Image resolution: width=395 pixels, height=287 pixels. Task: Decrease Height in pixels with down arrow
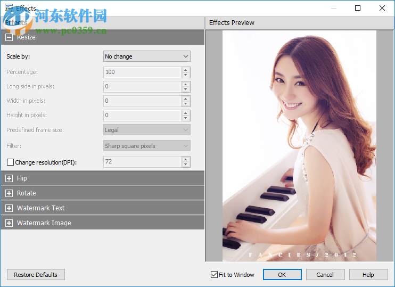[x=186, y=118]
